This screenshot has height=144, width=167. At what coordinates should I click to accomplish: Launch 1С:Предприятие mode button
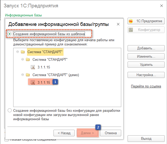146,21
